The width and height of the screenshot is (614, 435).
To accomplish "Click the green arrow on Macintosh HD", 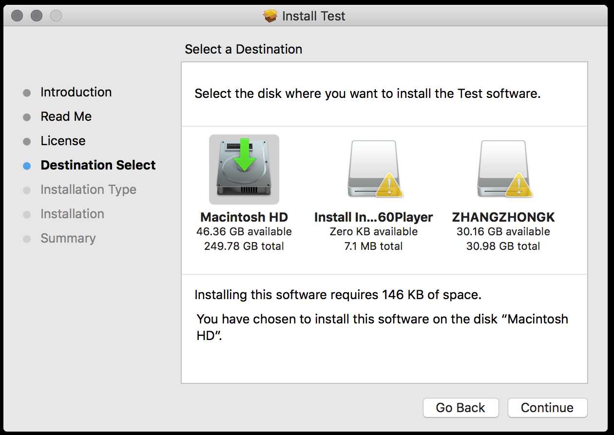I will [245, 154].
